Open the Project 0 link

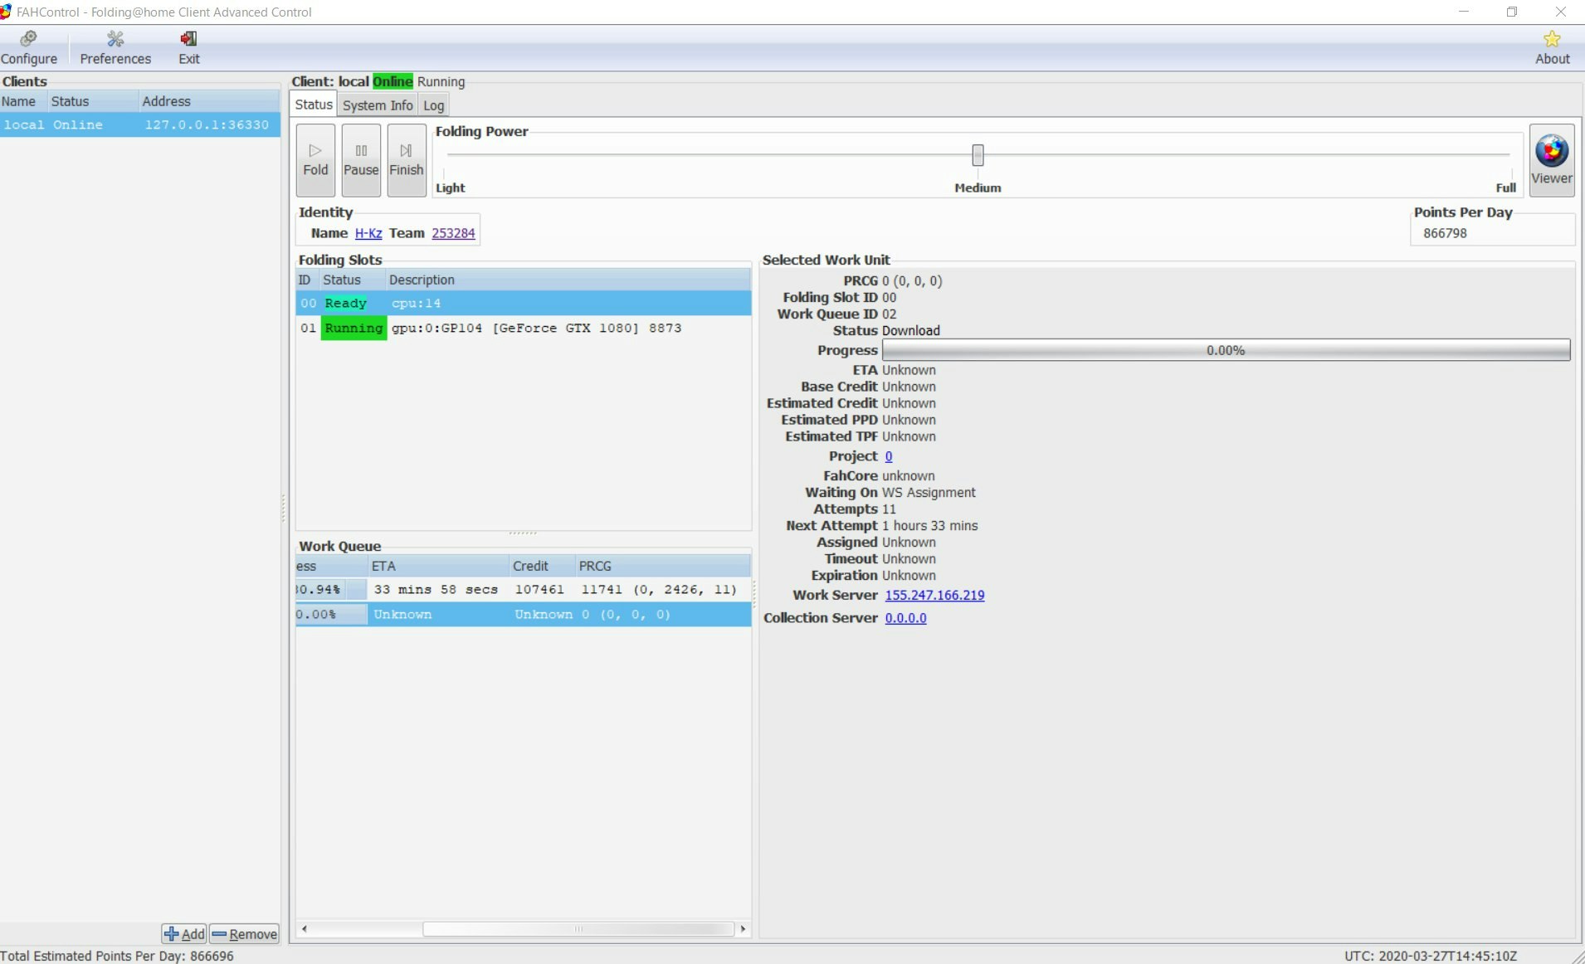(888, 456)
